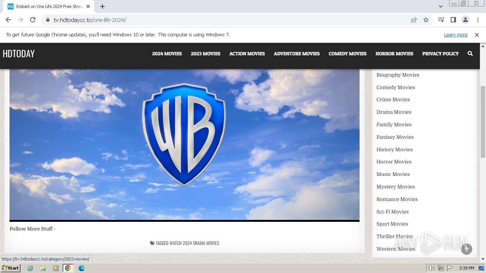Open Crime Movies category
The image size is (486, 273).
pos(393,99)
